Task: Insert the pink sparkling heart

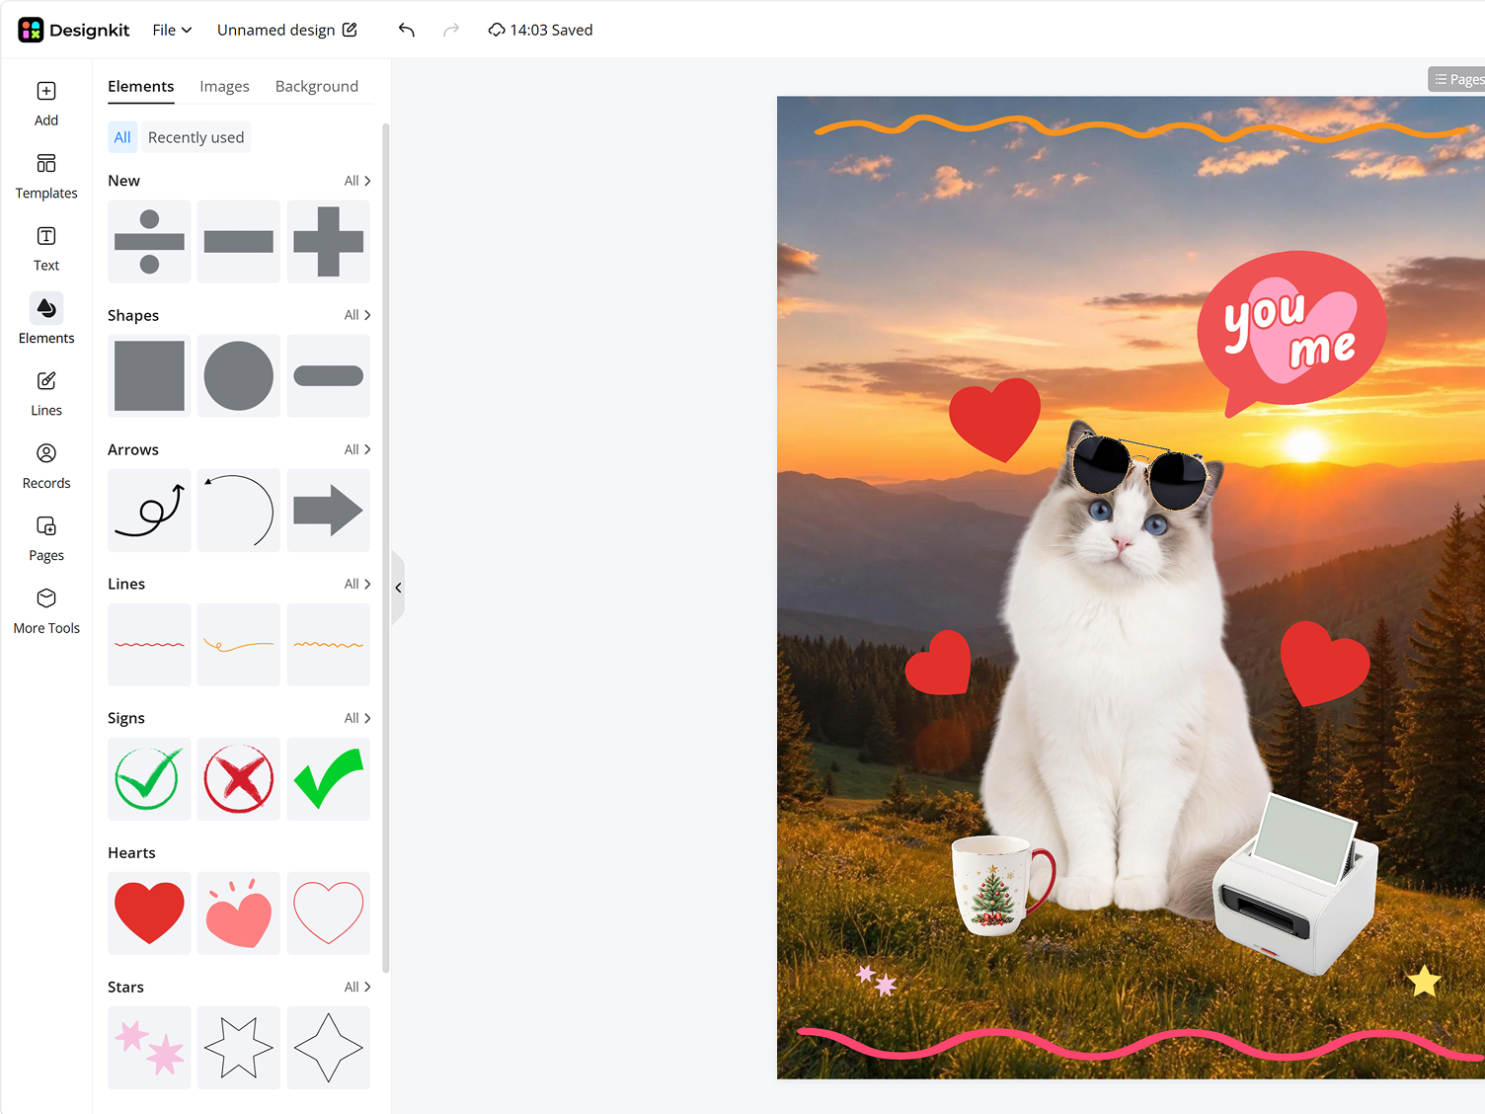Action: point(239,914)
